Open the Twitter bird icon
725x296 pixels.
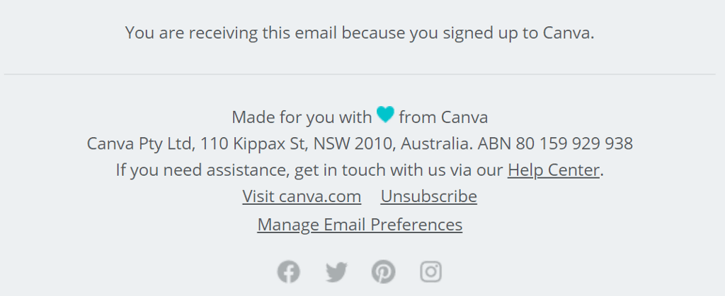(336, 271)
